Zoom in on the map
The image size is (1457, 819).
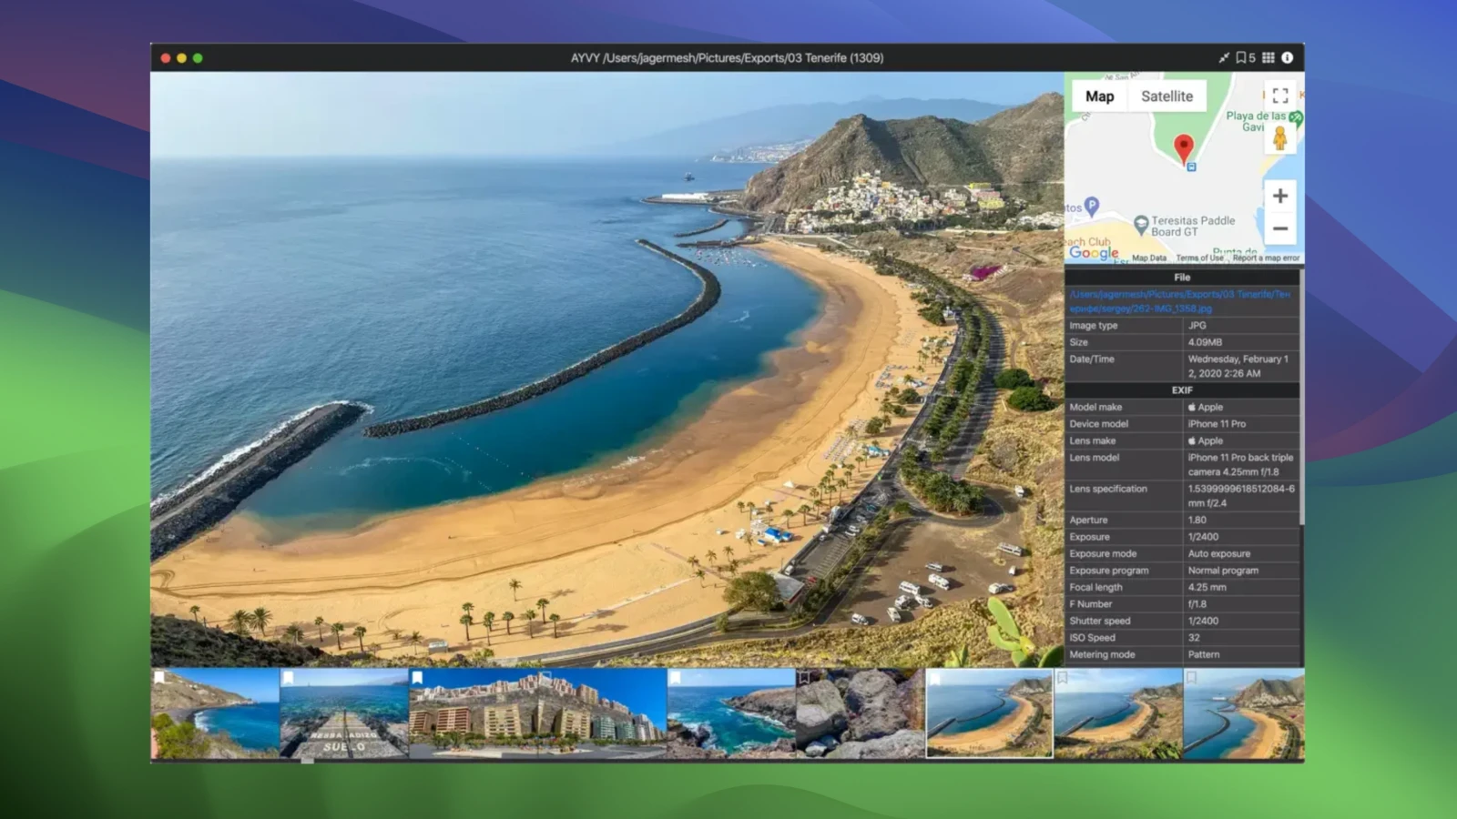coord(1279,196)
